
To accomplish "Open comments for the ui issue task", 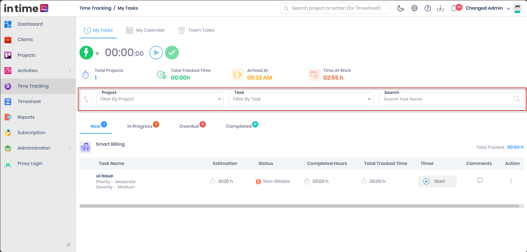I will click(x=480, y=181).
